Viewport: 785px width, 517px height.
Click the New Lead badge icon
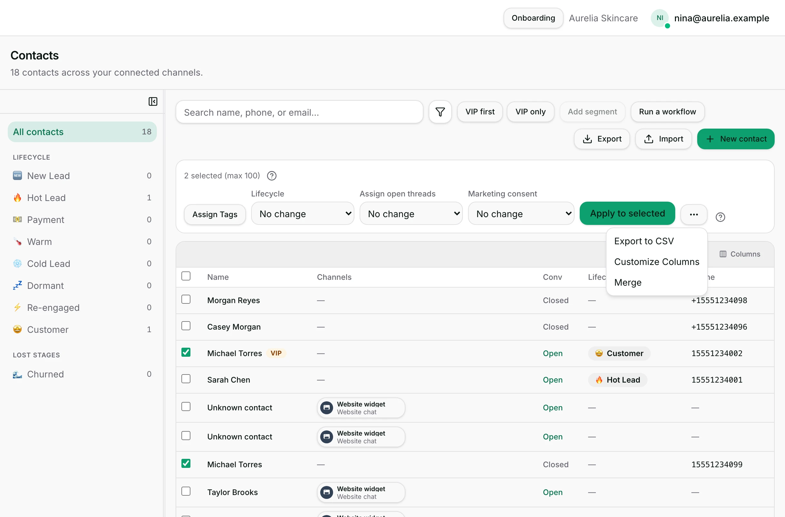pos(17,175)
